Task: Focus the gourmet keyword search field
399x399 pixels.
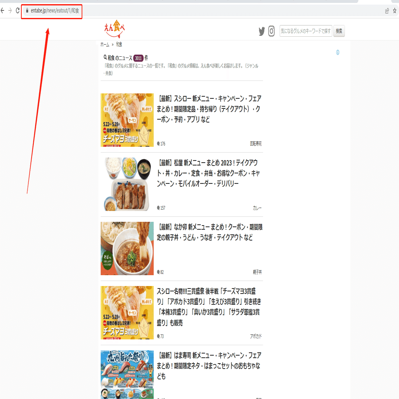Action: click(306, 31)
